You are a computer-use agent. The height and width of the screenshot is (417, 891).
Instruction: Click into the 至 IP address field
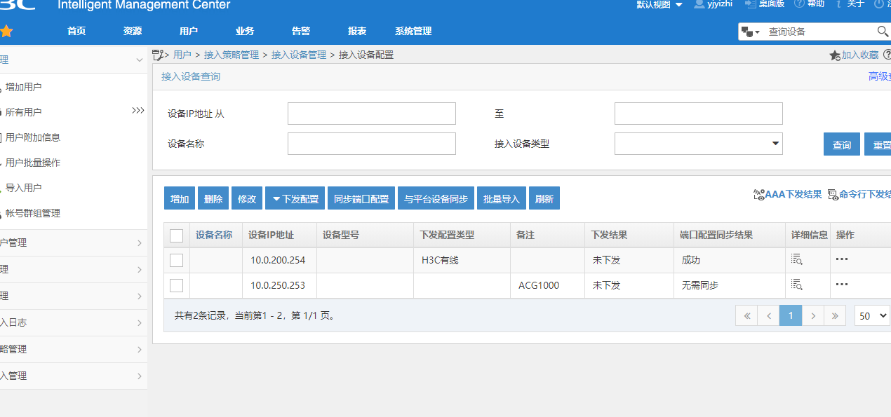[698, 114]
